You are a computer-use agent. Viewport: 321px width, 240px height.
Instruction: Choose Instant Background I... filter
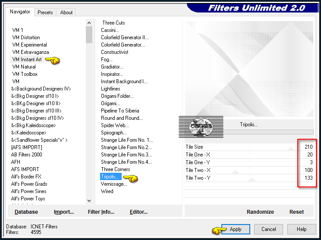(x=124, y=81)
